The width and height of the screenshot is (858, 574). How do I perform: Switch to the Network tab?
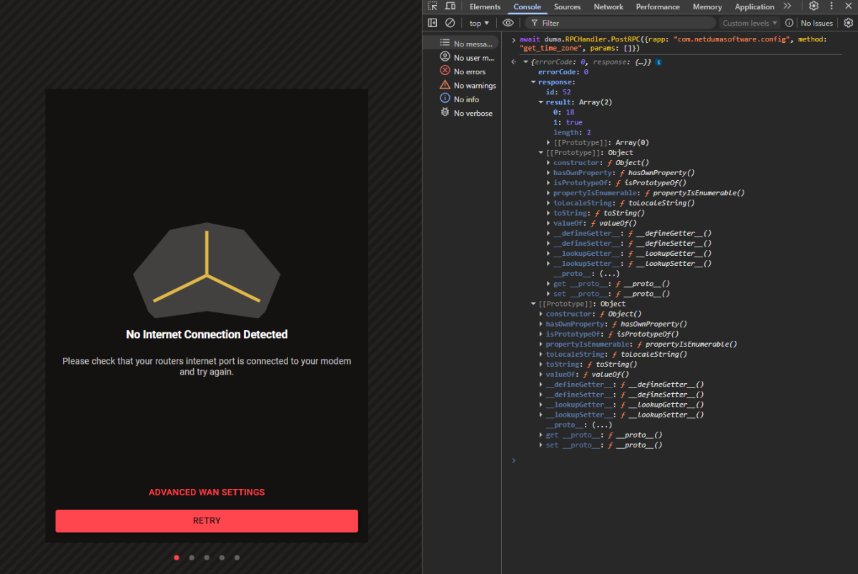tap(608, 6)
